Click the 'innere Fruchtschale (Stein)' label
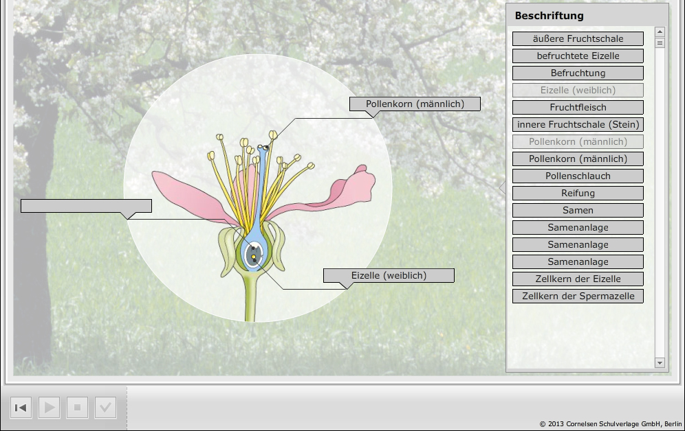Image resolution: width=685 pixels, height=431 pixels. [x=578, y=125]
